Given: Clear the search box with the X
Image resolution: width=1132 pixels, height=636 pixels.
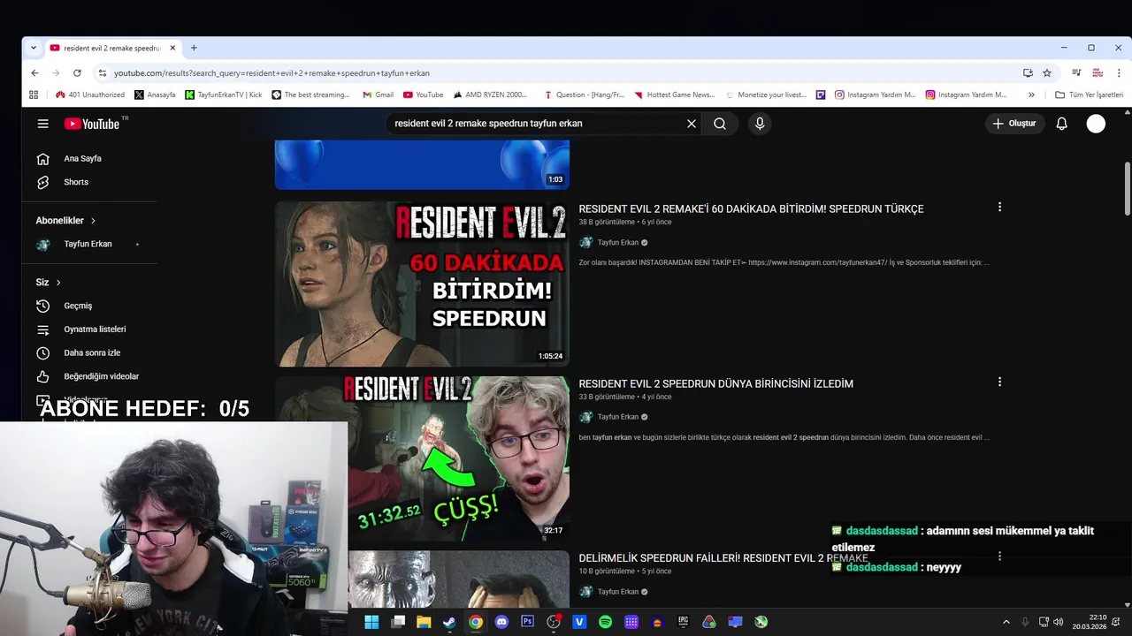Looking at the screenshot, I should click(x=692, y=124).
